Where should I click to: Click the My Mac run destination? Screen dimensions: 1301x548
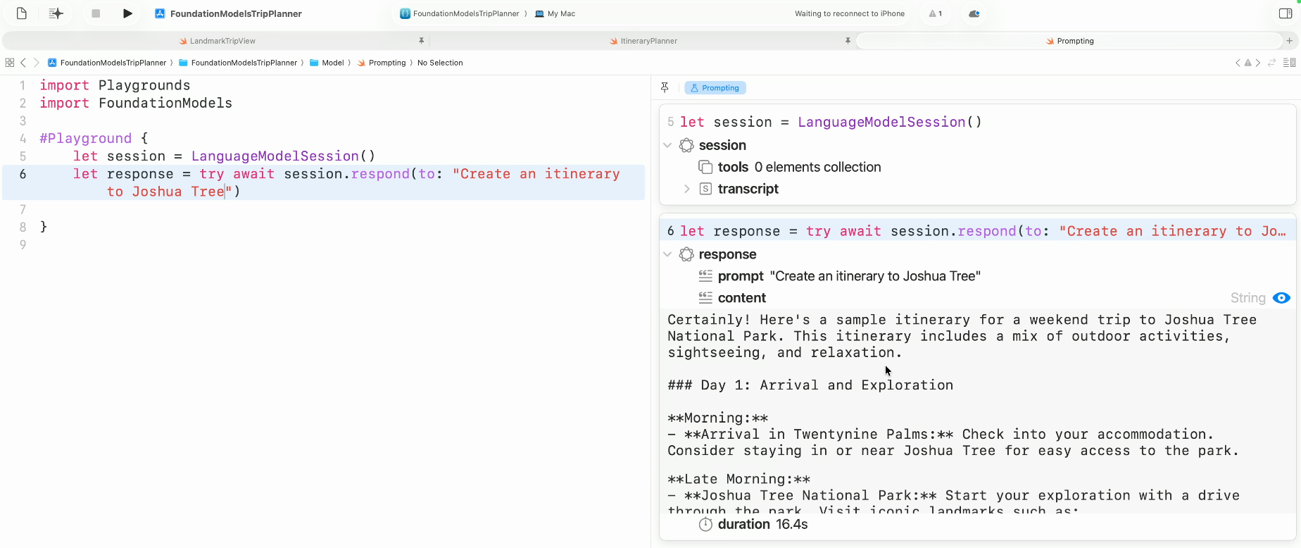pos(555,13)
